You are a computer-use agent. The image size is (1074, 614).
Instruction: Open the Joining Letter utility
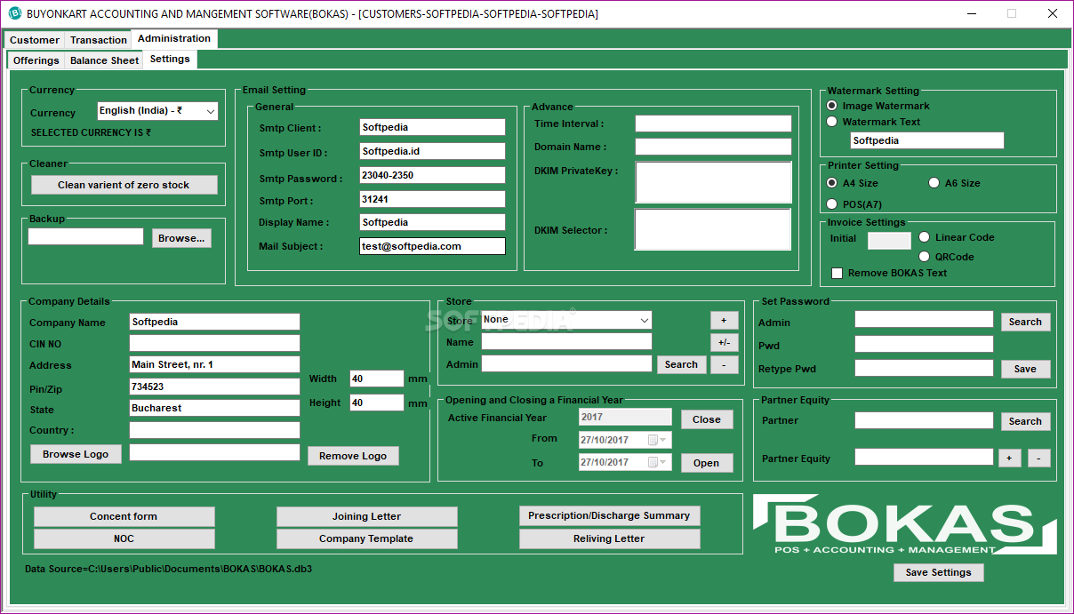pyautogui.click(x=366, y=516)
